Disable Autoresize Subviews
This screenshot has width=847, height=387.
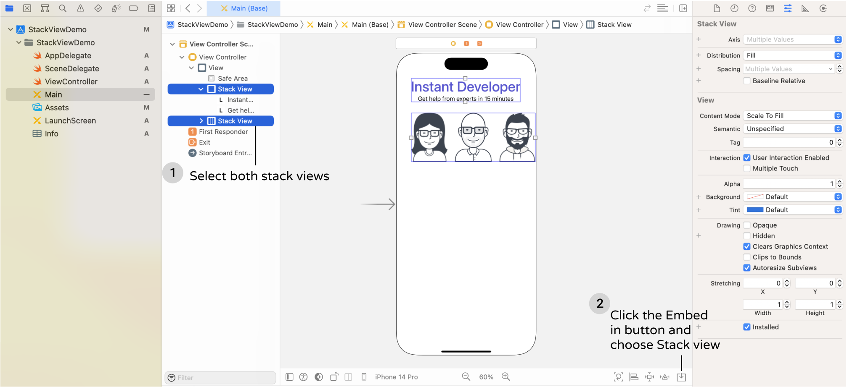pyautogui.click(x=747, y=268)
